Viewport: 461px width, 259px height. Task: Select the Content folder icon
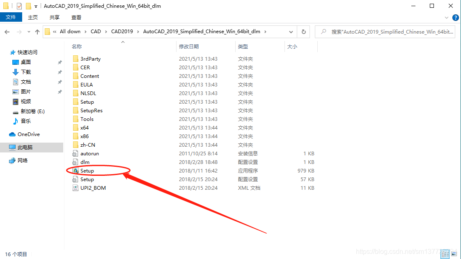[x=76, y=76]
